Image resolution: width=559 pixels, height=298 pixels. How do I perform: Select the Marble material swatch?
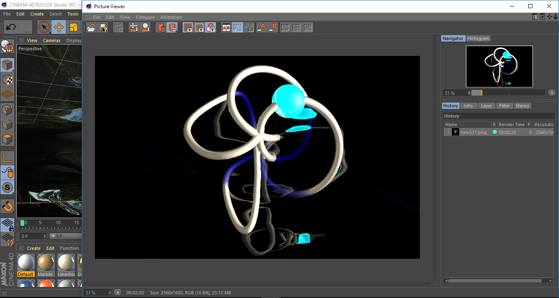(45, 265)
